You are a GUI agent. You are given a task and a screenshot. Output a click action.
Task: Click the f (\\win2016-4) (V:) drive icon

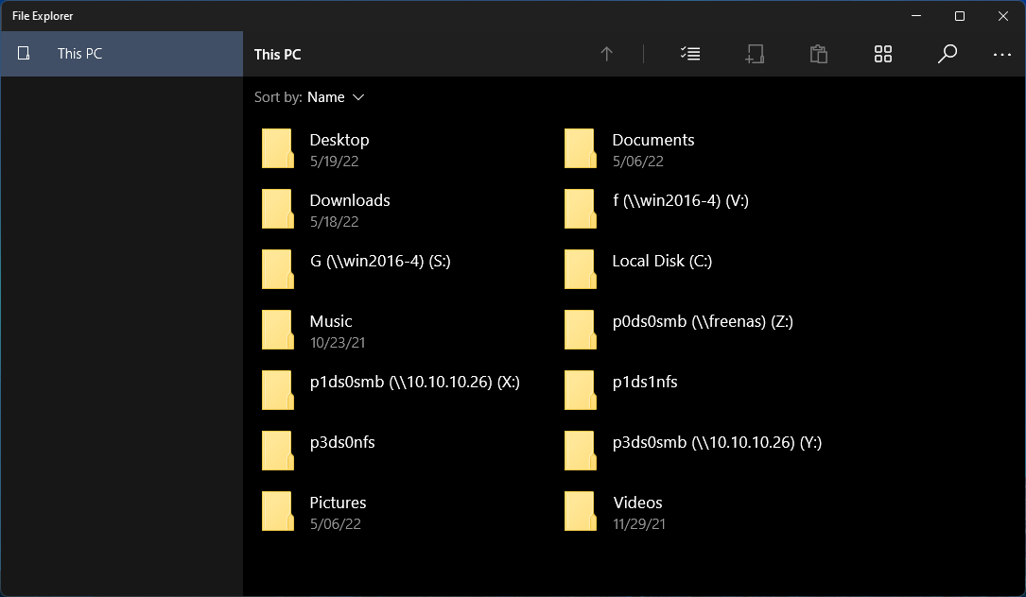581,210
